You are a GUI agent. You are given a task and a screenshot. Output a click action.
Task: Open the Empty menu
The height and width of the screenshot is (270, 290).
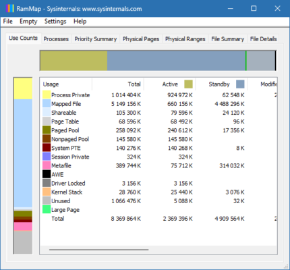(28, 22)
